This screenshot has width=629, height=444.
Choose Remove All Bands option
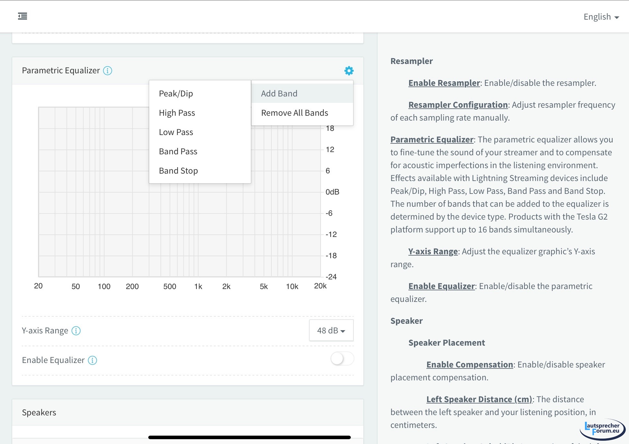pos(294,113)
